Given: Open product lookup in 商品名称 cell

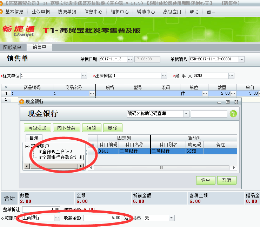Looking at the screenshot, I should (x=92, y=93).
